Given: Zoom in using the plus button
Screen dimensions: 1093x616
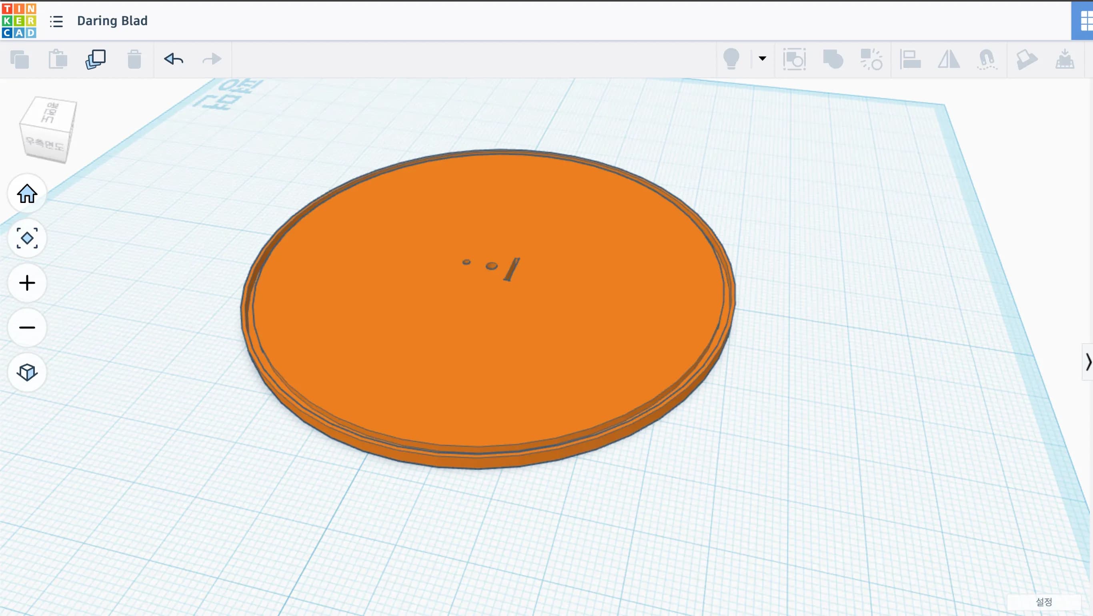Looking at the screenshot, I should point(27,283).
